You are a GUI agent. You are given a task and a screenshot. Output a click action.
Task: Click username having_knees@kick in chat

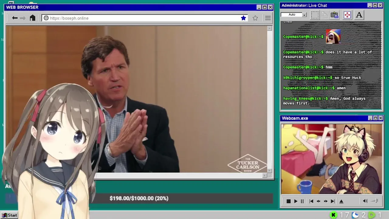(x=305, y=99)
